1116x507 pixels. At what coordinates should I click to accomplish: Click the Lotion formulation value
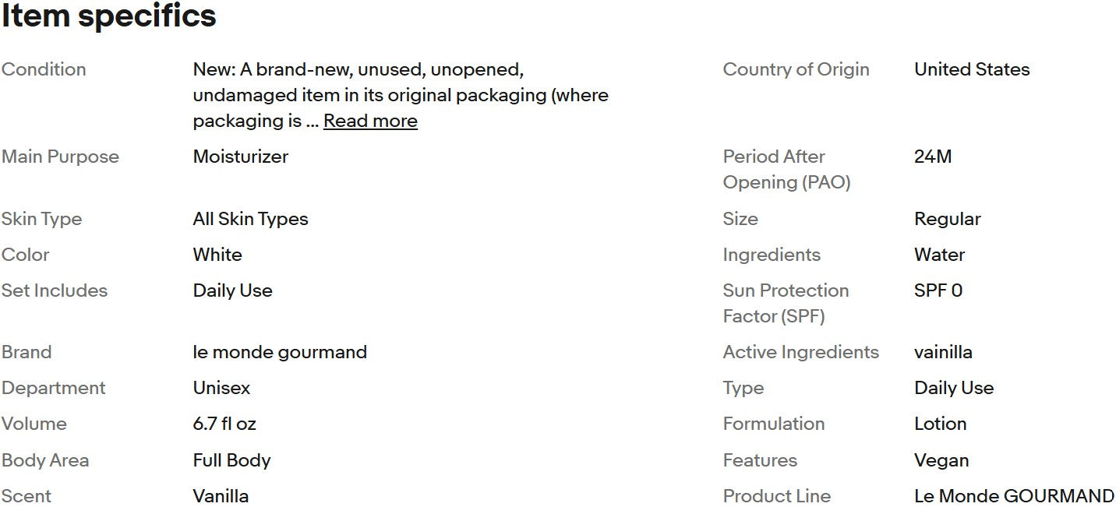(940, 424)
